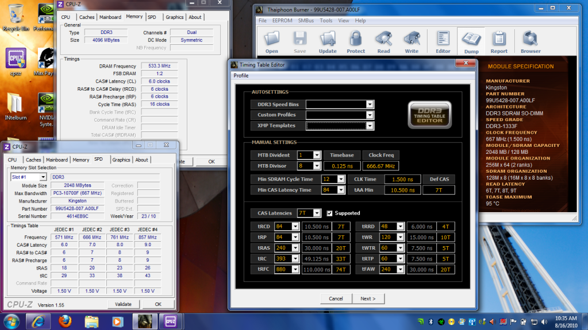Viewport: 588px width, 330px height.
Task: Open the tRCD value dropdown
Action: pos(295,227)
